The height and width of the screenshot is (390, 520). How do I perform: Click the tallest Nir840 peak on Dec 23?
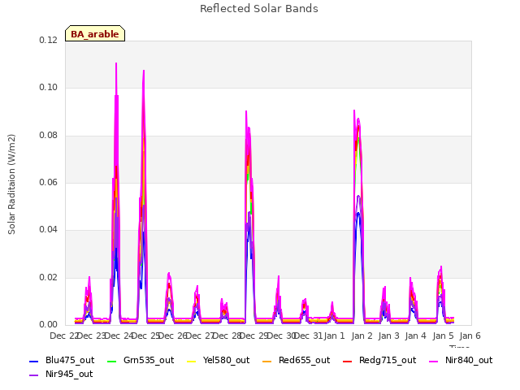click(x=116, y=63)
